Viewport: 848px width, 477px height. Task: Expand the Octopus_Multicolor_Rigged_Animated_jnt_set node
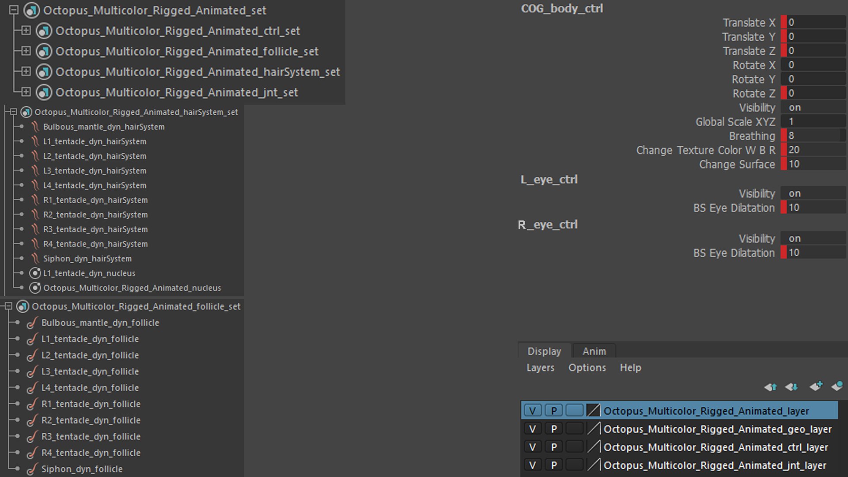[26, 92]
